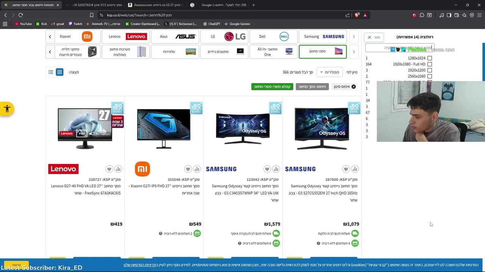485x272 pixels.
Task: Go back with the browser back arrow
Action: click(x=5, y=15)
